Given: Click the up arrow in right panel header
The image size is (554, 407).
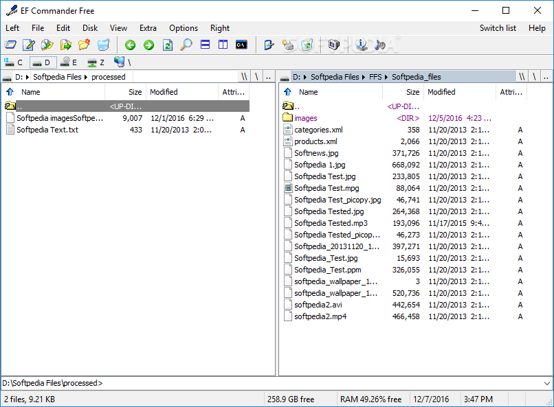Looking at the screenshot, I should point(287,92).
